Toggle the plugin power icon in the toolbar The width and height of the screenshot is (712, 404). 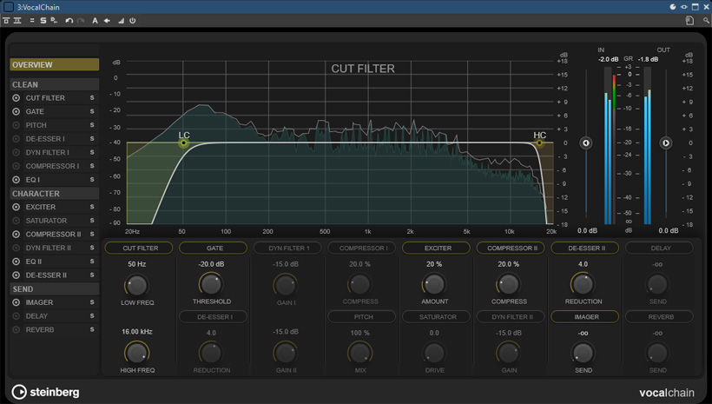132,21
